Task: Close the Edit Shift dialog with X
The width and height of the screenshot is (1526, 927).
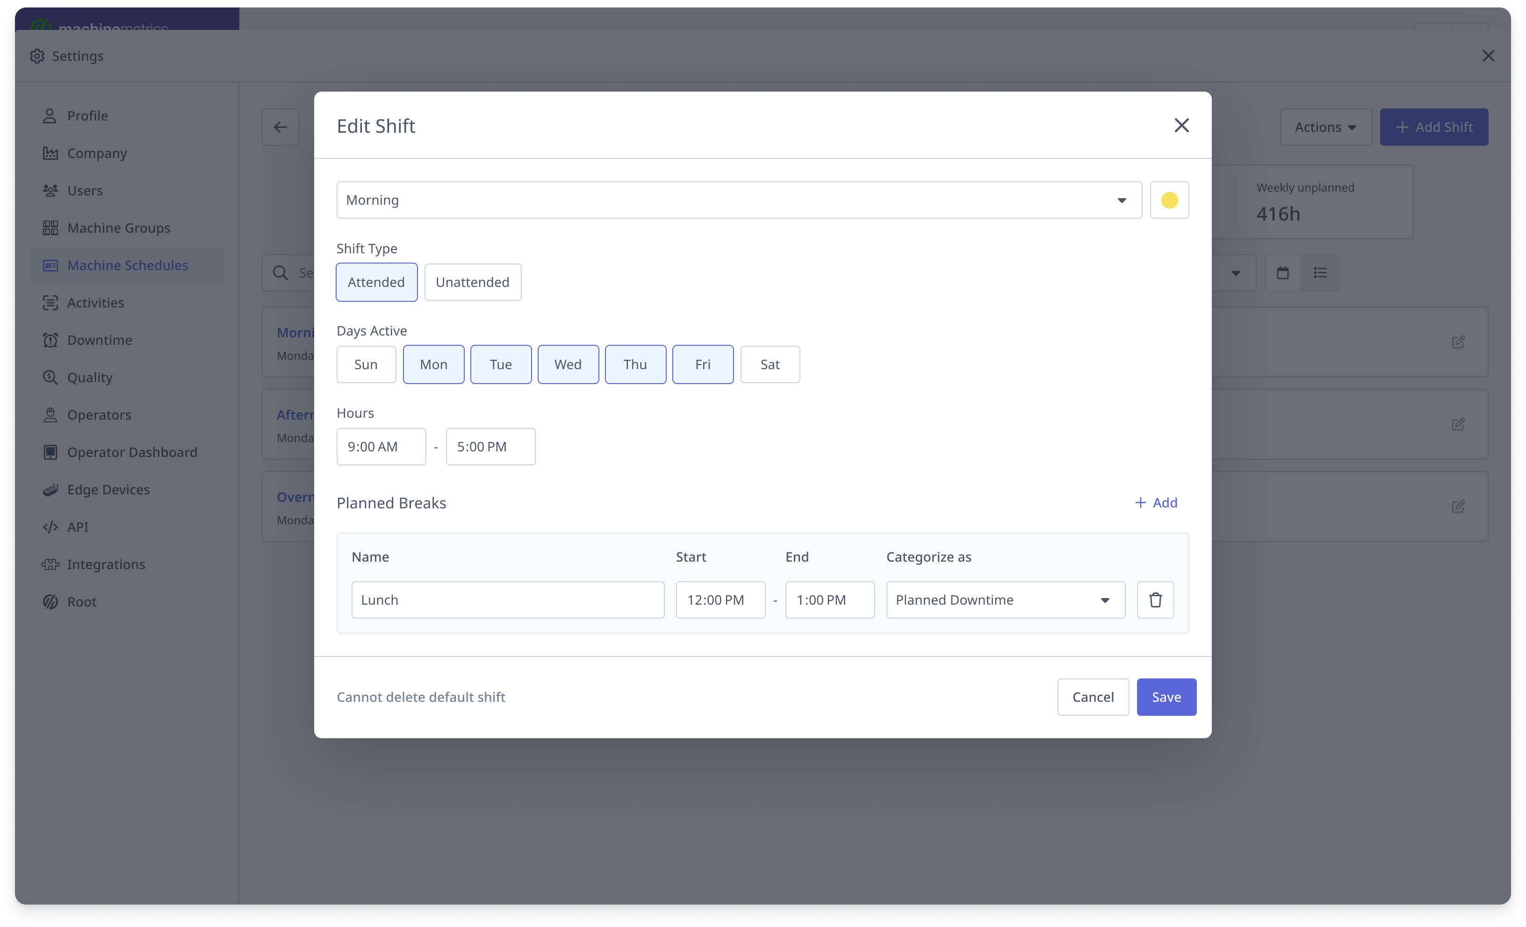Action: click(1181, 126)
